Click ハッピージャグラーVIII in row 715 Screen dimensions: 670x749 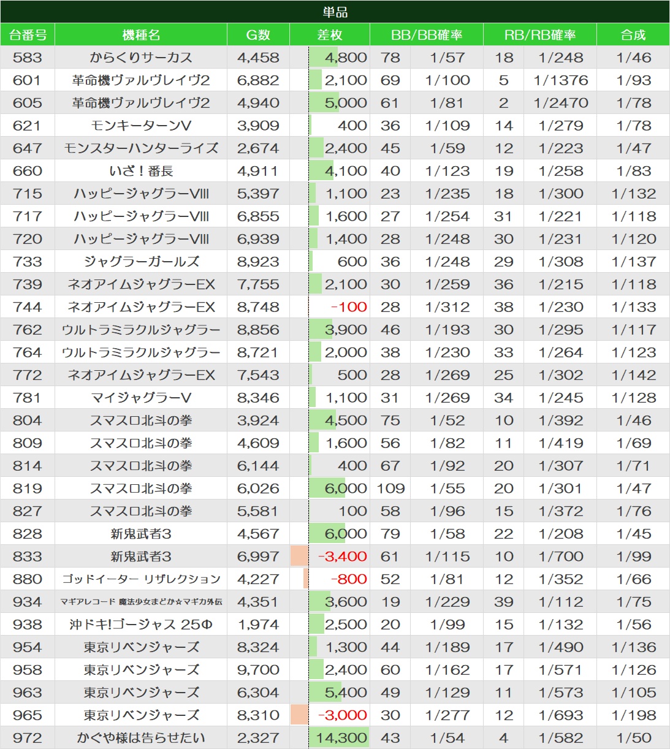point(141,194)
